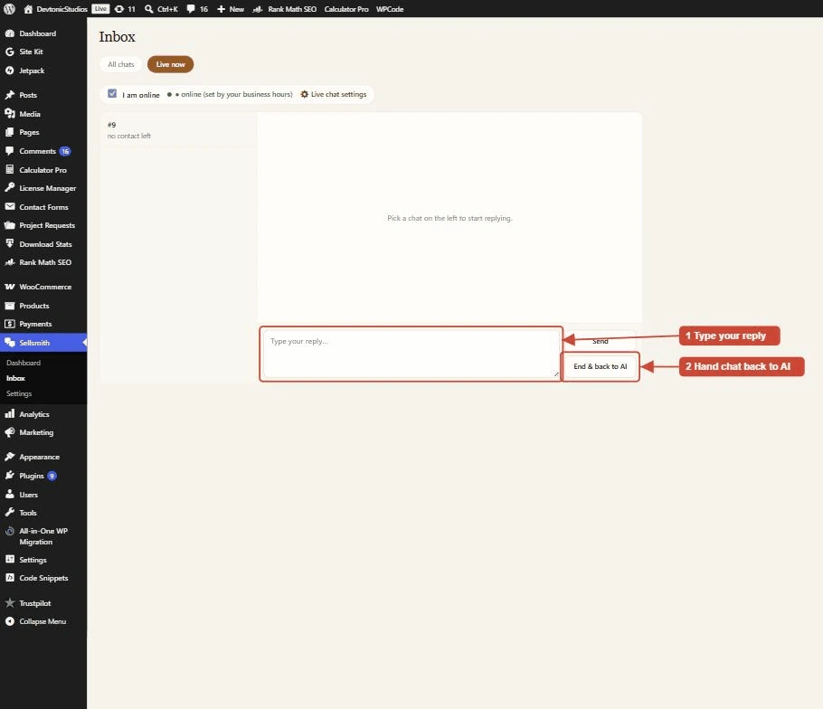
Task: Click the Live status badge
Action: coord(100,8)
